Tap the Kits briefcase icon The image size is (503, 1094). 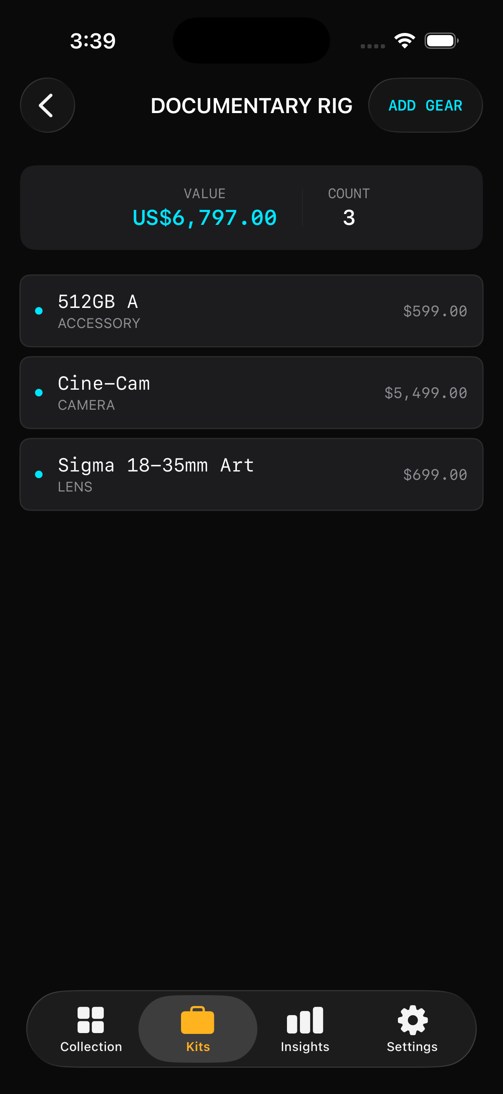[197, 1020]
